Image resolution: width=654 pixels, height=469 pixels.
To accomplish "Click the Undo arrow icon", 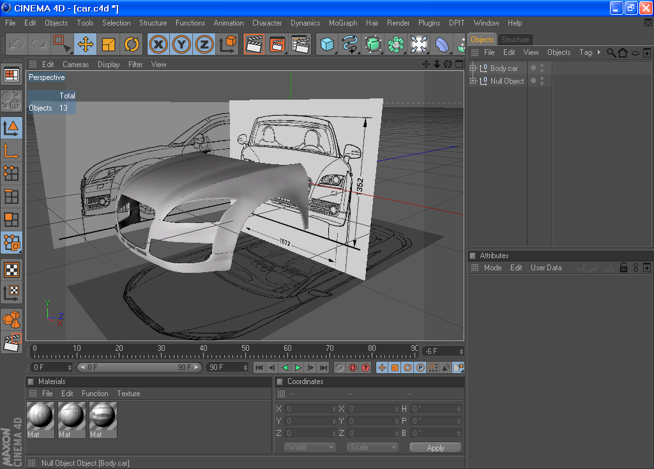I will coord(17,44).
